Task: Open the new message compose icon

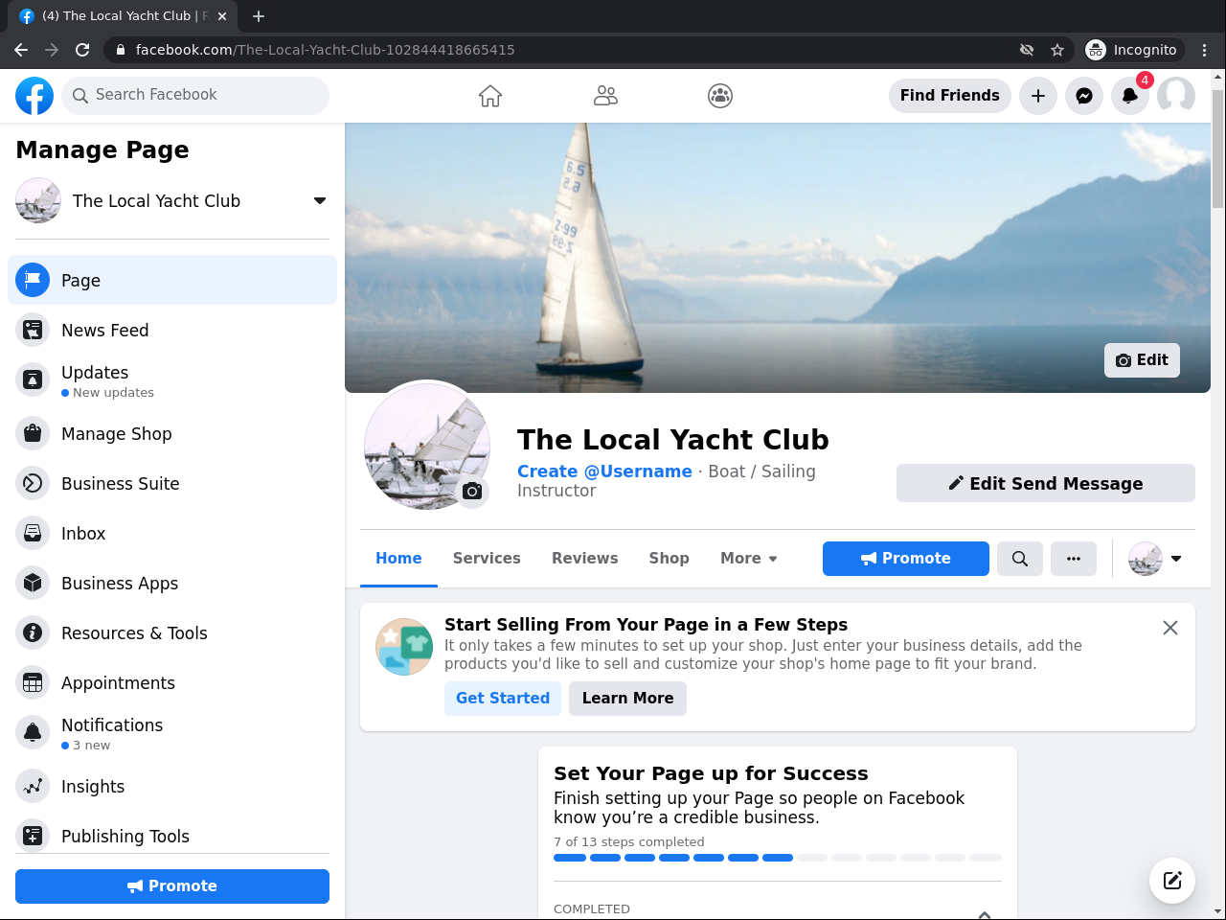Action: coord(1172,881)
